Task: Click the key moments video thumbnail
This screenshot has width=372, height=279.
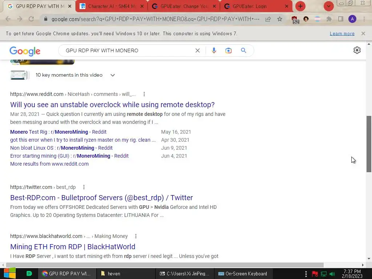Action: pos(20,75)
